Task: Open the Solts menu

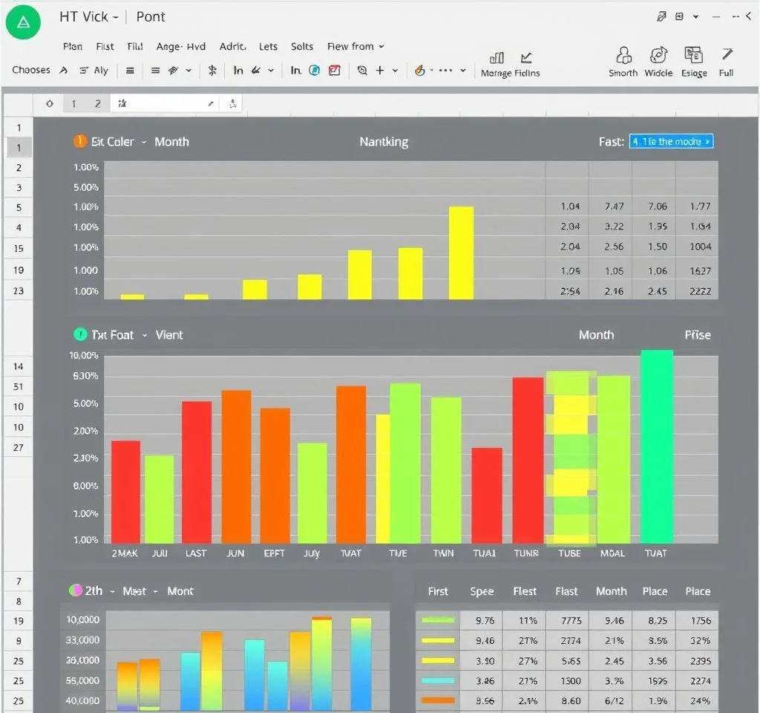Action: click(x=302, y=46)
